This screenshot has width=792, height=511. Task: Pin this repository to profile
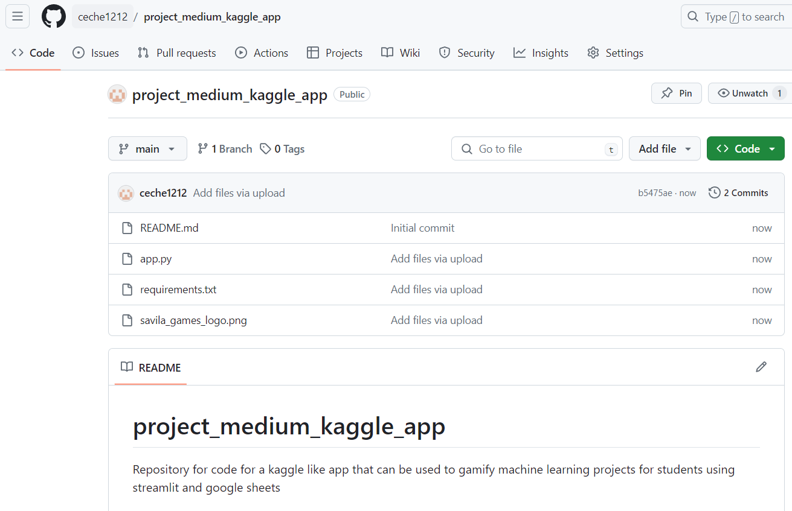(x=677, y=94)
